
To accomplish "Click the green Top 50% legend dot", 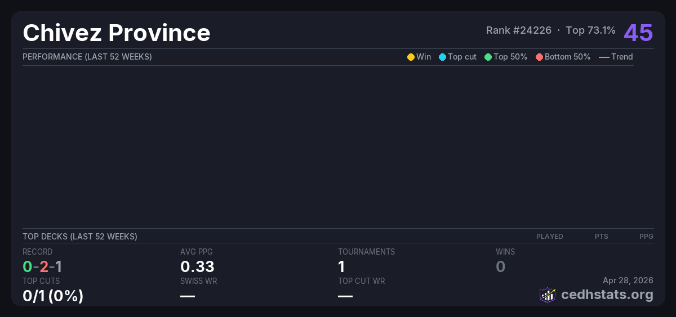I will 488,57.
